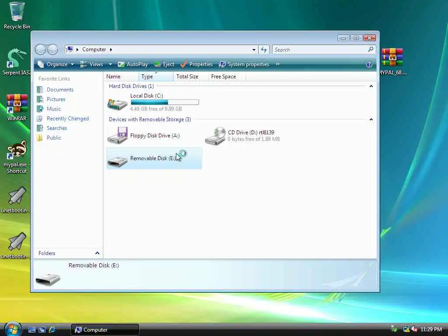This screenshot has height=336, width=448.
Task: Click Show Desktop in Quick Launch
Action: 31,330
